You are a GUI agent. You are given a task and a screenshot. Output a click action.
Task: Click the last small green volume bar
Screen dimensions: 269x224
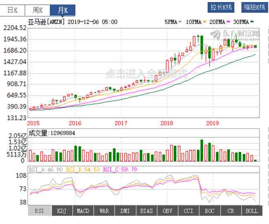(255, 160)
